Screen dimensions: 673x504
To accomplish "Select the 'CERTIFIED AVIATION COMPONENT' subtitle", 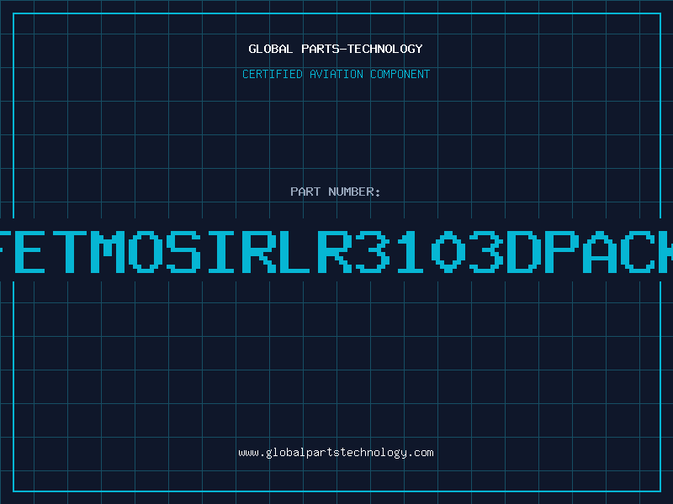I will tap(336, 74).
